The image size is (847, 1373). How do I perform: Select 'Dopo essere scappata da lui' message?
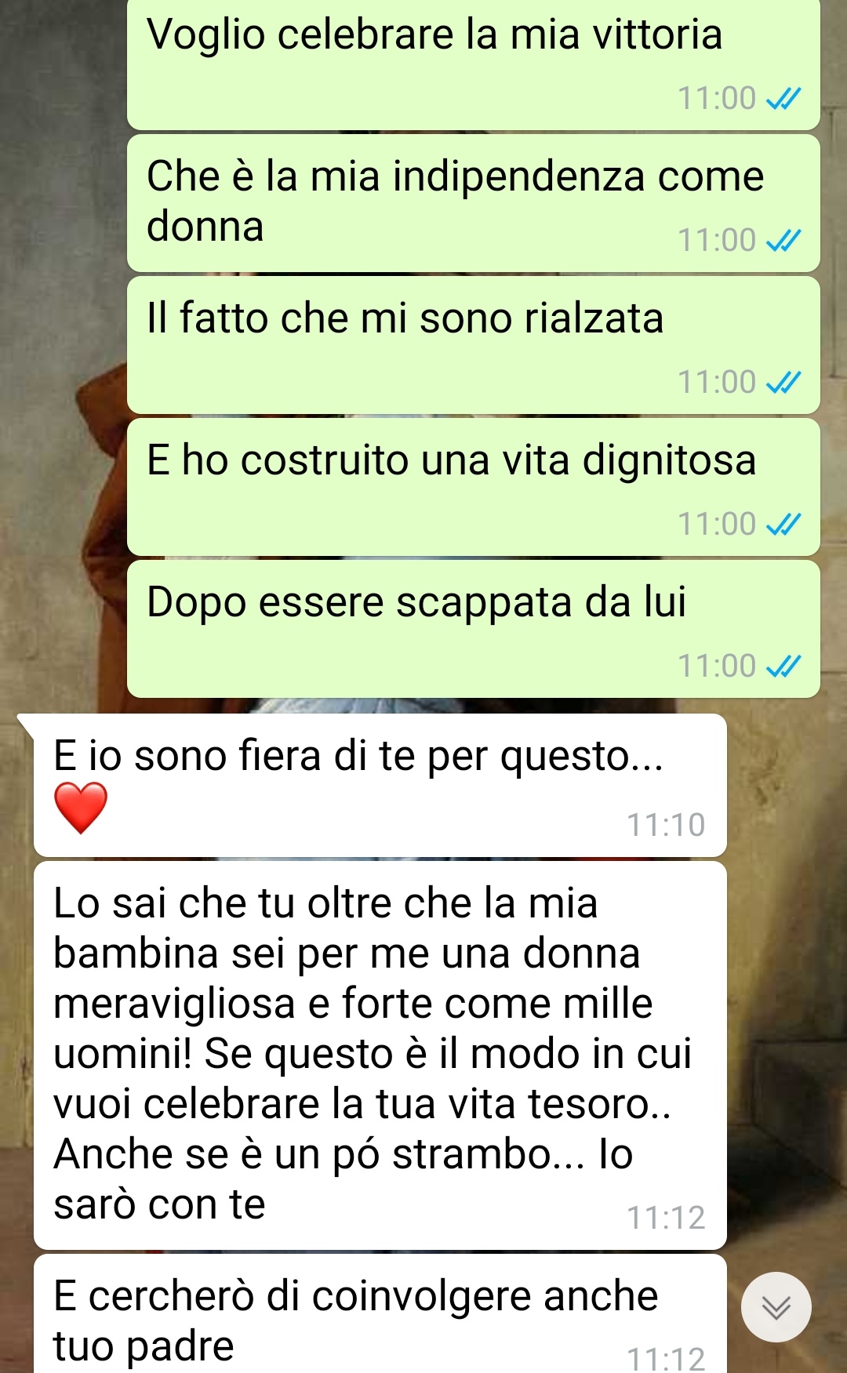pyautogui.click(x=474, y=629)
